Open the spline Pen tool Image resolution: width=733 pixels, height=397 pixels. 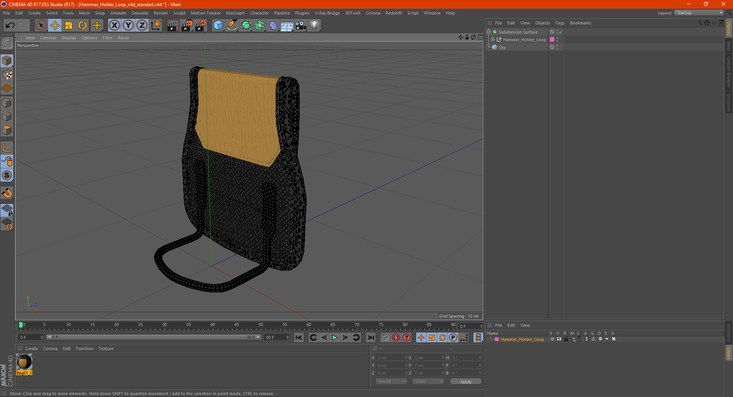tap(232, 26)
